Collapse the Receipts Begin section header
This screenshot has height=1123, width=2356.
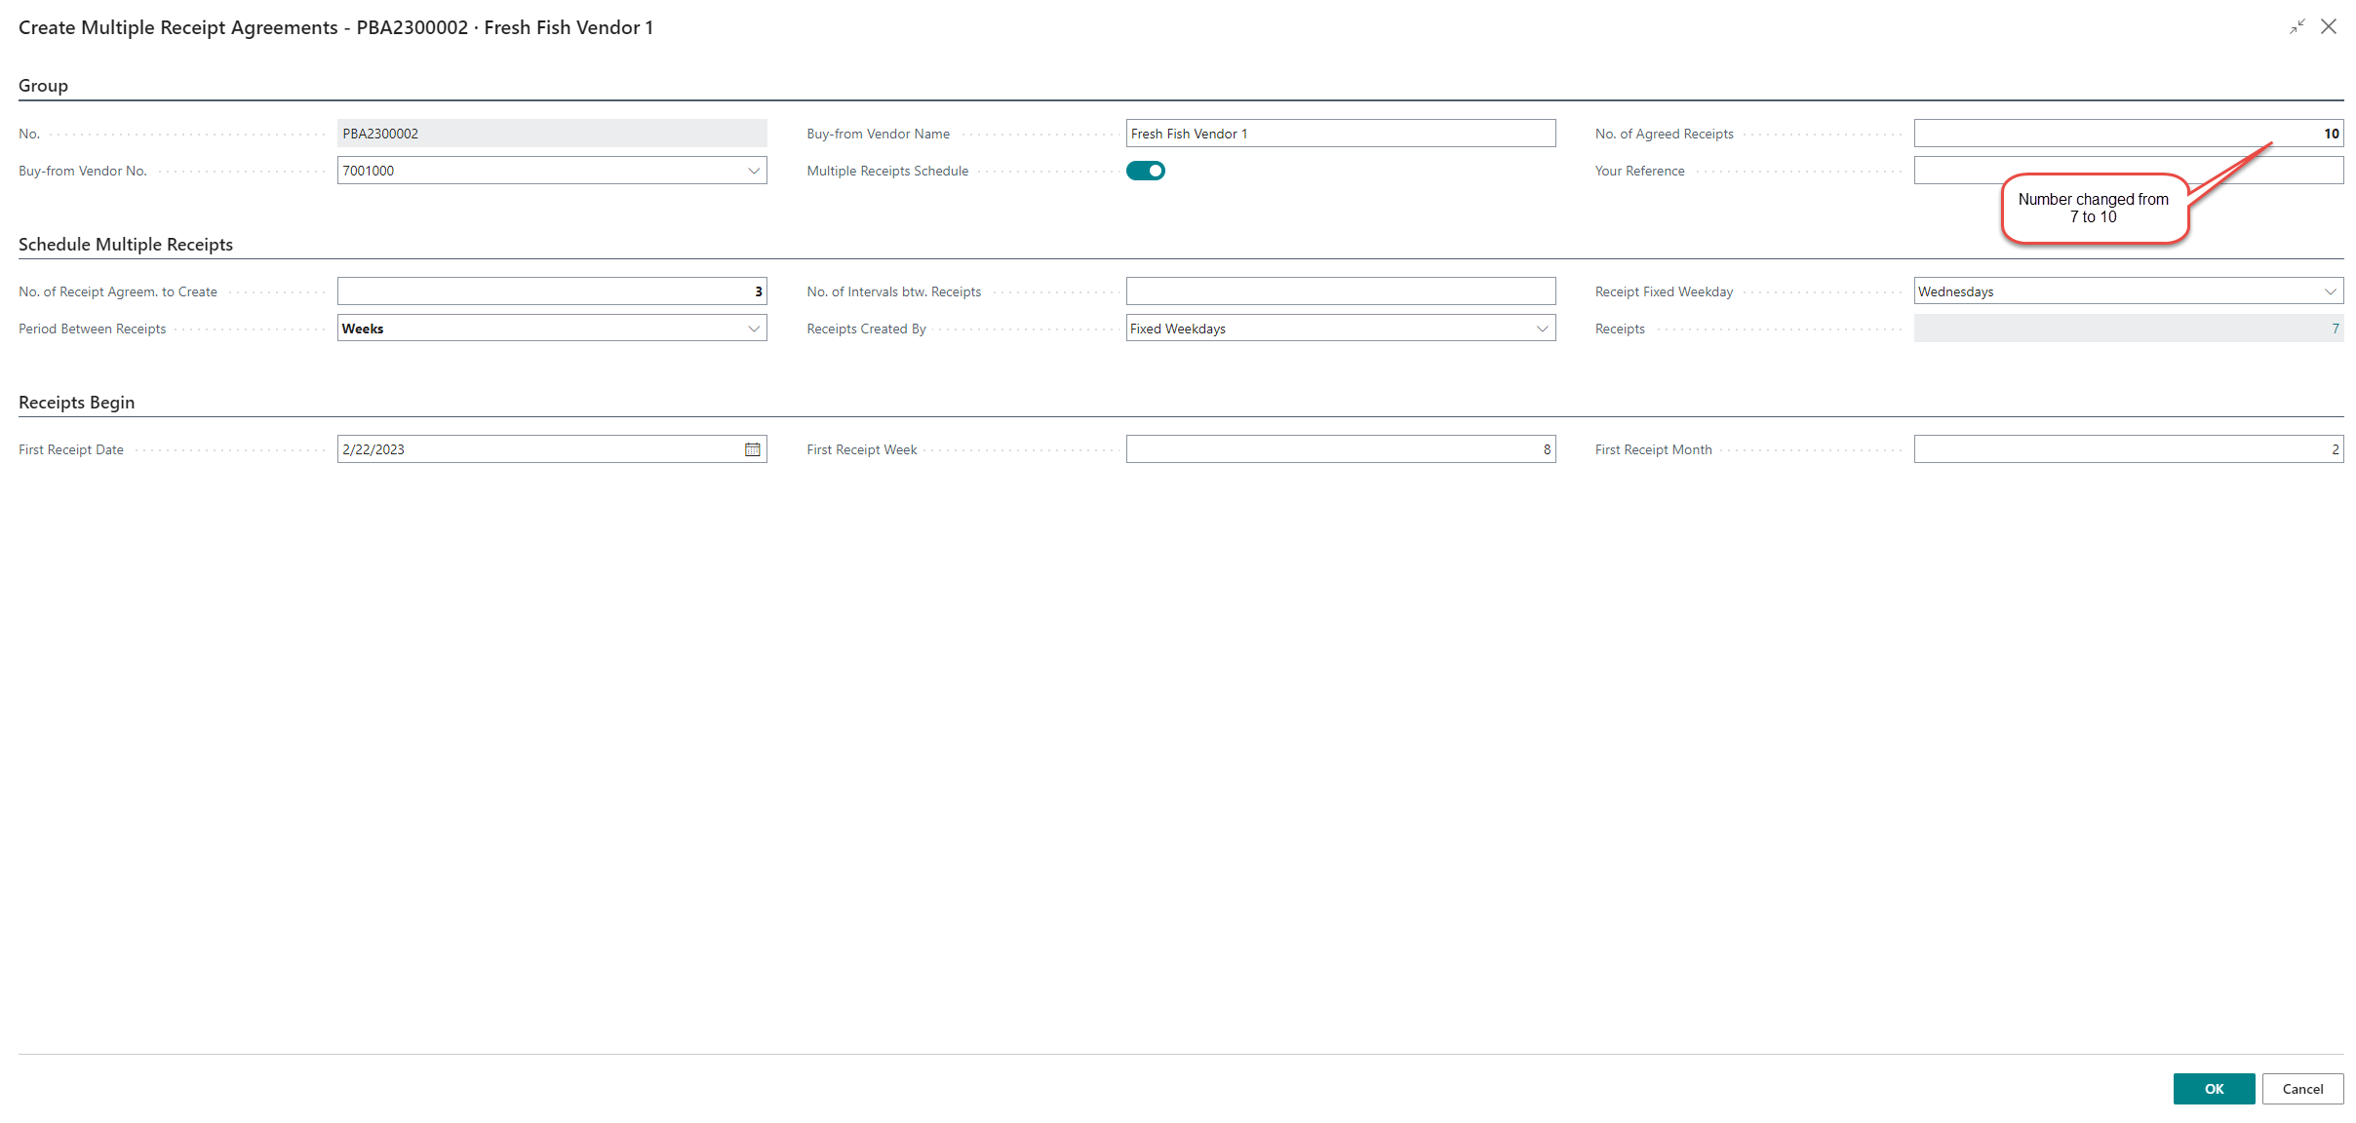coord(77,403)
